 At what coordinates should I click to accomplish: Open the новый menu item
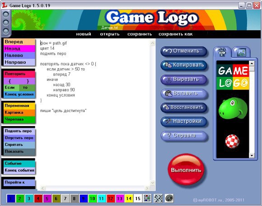pyautogui.click(x=84, y=34)
